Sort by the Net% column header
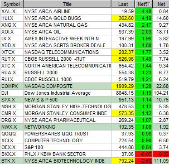Image resolution: width=169 pixels, height=164 pixels. pyautogui.click(x=144, y=4)
